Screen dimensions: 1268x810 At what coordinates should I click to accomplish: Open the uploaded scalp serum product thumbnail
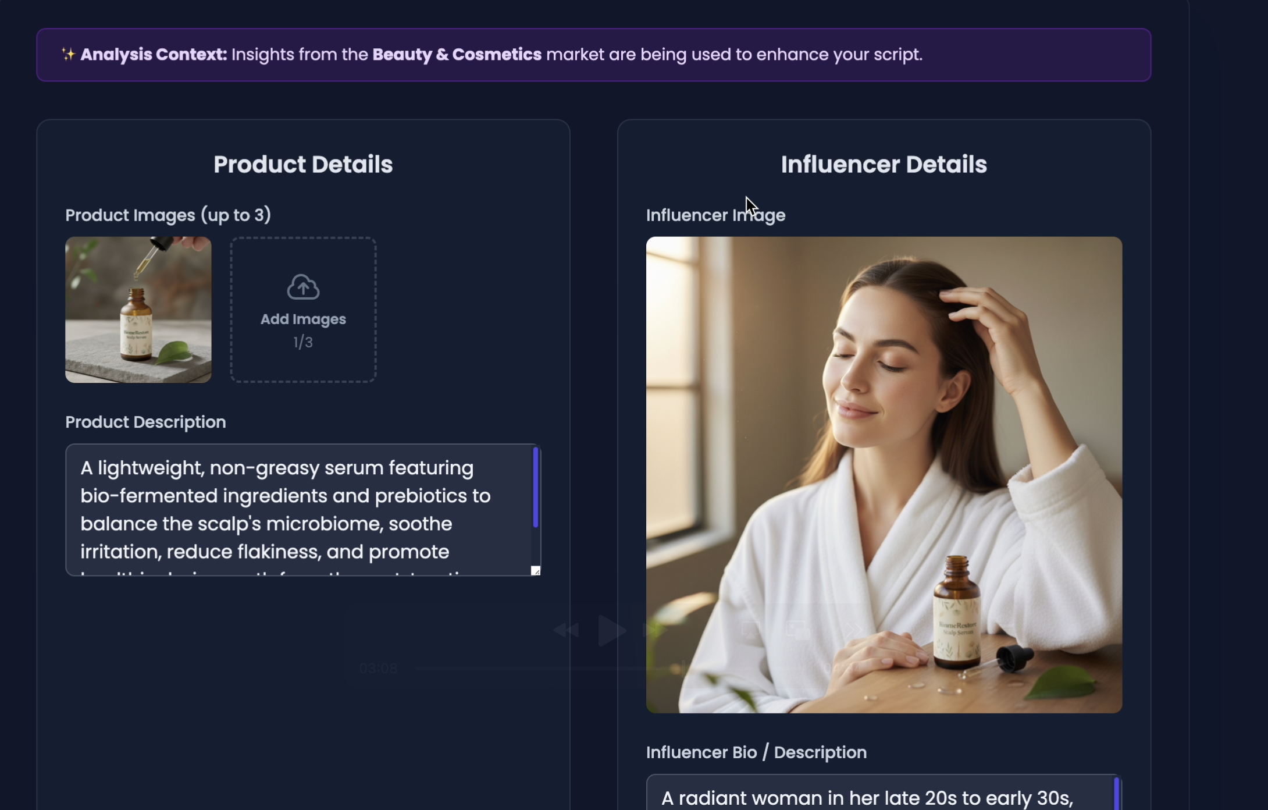click(138, 310)
